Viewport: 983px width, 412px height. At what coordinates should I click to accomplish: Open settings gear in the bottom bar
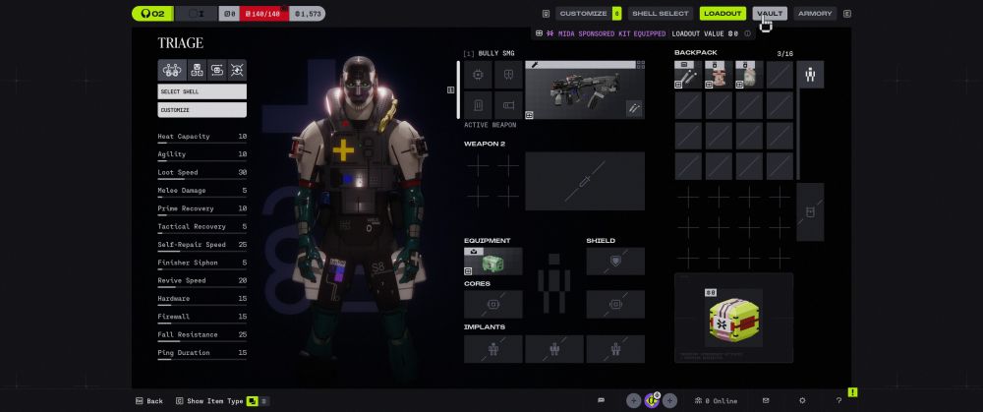click(x=802, y=401)
